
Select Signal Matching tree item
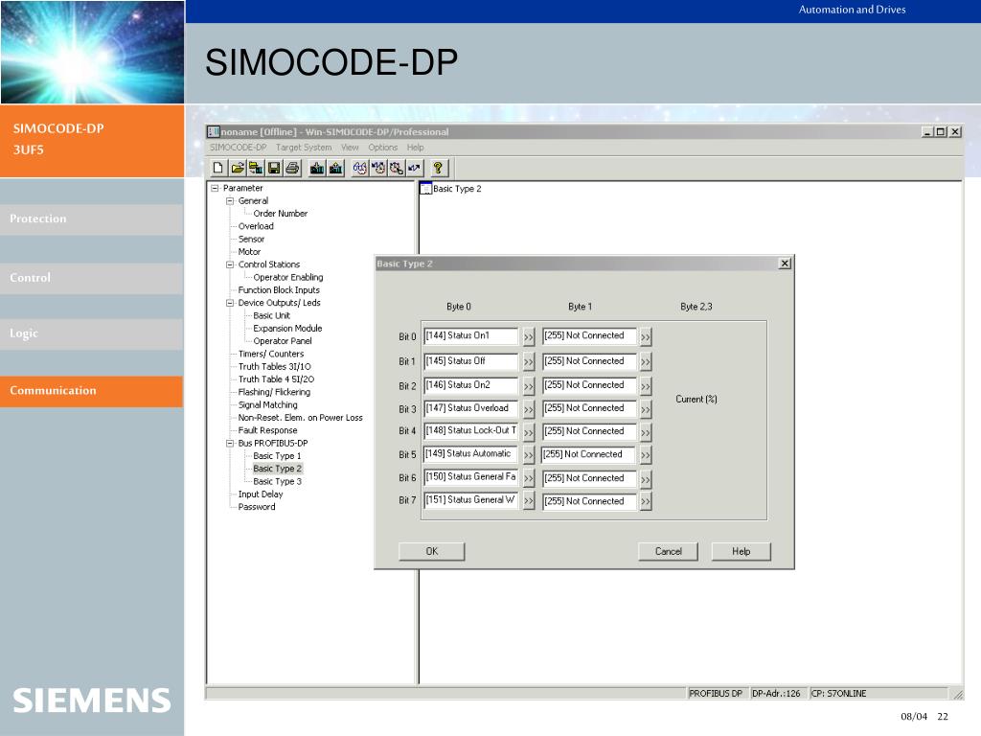[x=268, y=405]
